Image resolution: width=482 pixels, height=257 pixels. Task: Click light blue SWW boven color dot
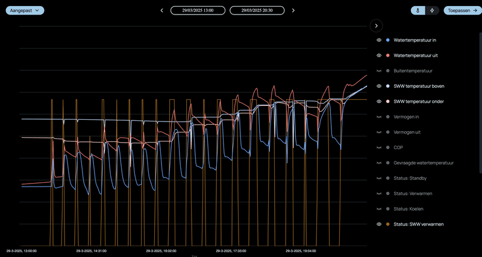coord(387,86)
